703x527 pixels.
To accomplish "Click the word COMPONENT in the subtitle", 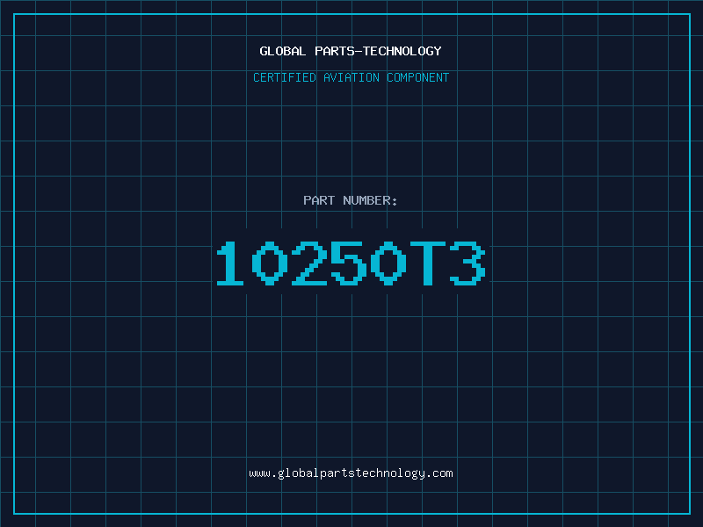I will 418,77.
